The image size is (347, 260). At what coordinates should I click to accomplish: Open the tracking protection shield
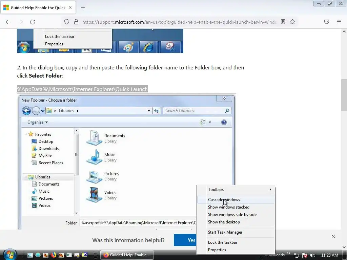67,22
